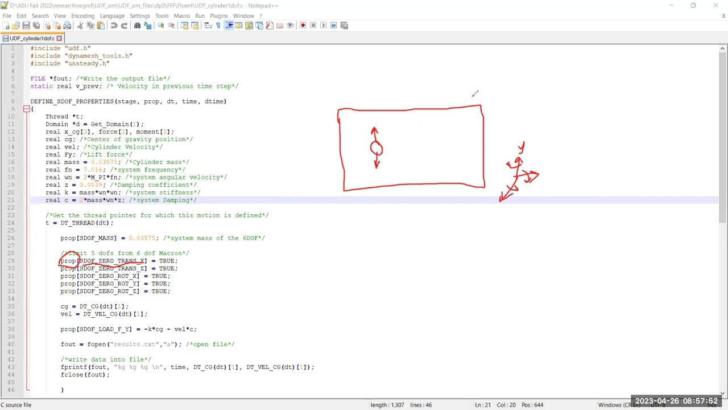This screenshot has width=728, height=410.
Task: Open the Function List panel icon
Action: coord(270,26)
